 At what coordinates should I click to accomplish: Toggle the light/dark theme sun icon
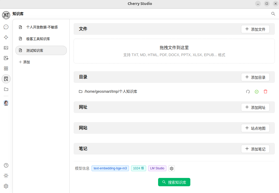tap(6, 176)
